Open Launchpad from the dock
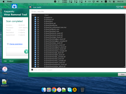 [x=49, y=90]
